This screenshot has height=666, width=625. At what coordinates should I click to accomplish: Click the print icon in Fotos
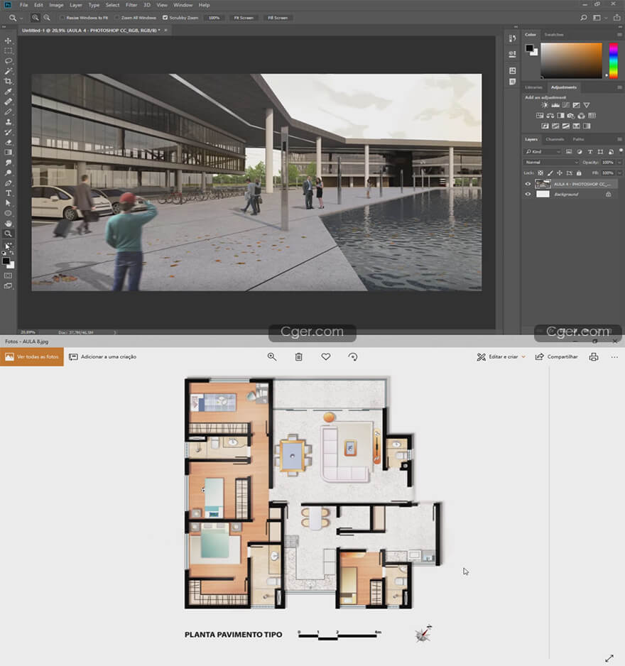(x=594, y=357)
